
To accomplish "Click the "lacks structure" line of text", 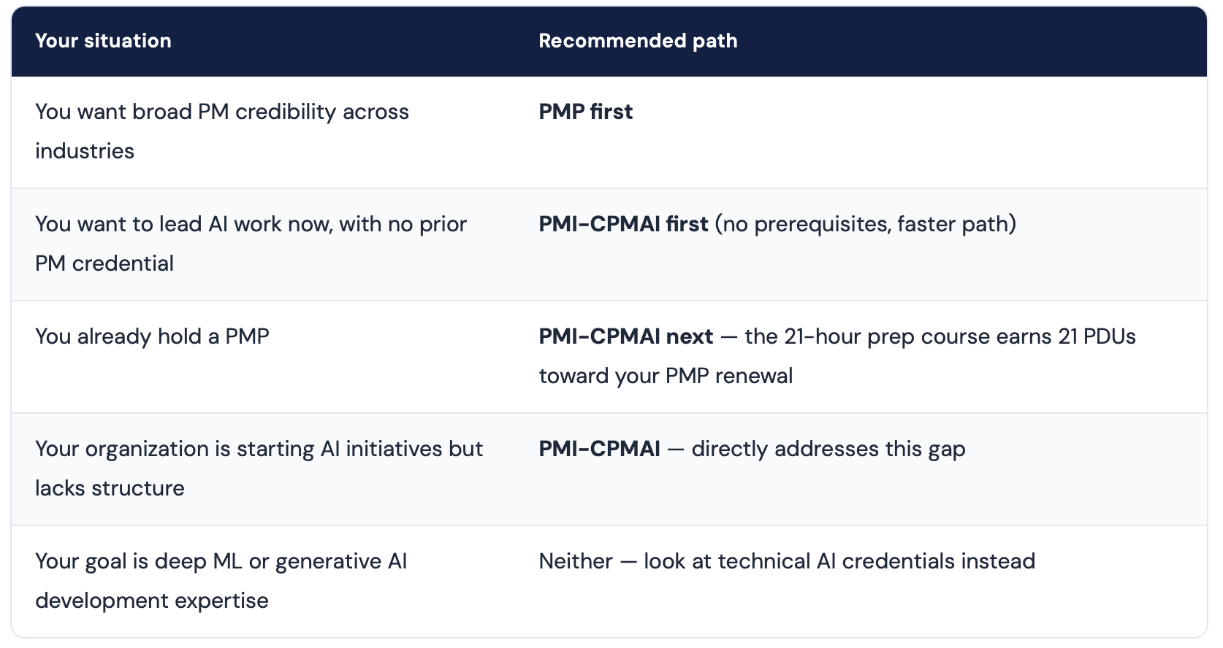I will tap(110, 488).
